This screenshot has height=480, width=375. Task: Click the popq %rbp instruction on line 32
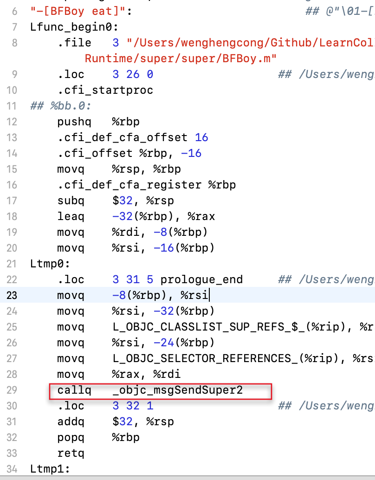pos(98,437)
